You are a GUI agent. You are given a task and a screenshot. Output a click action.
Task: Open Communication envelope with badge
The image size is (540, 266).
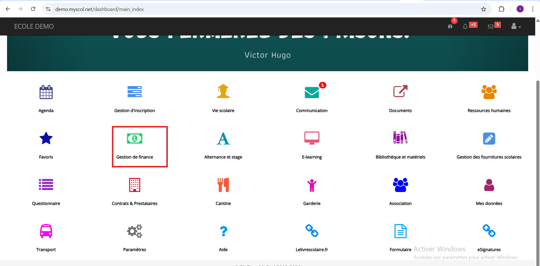point(312,92)
